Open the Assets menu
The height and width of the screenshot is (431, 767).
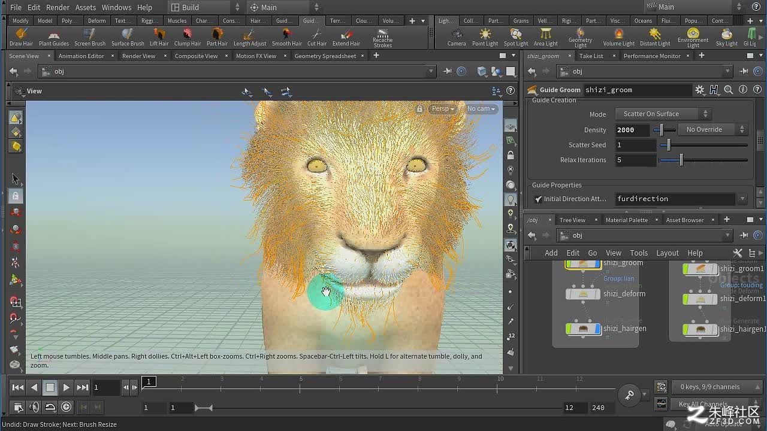click(x=86, y=7)
